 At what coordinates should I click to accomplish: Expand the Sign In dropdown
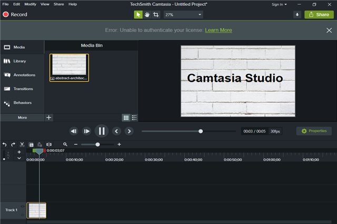(279, 5)
